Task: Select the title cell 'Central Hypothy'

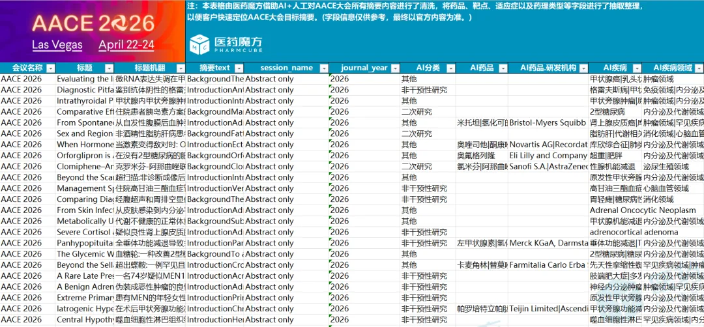Action: (85, 319)
